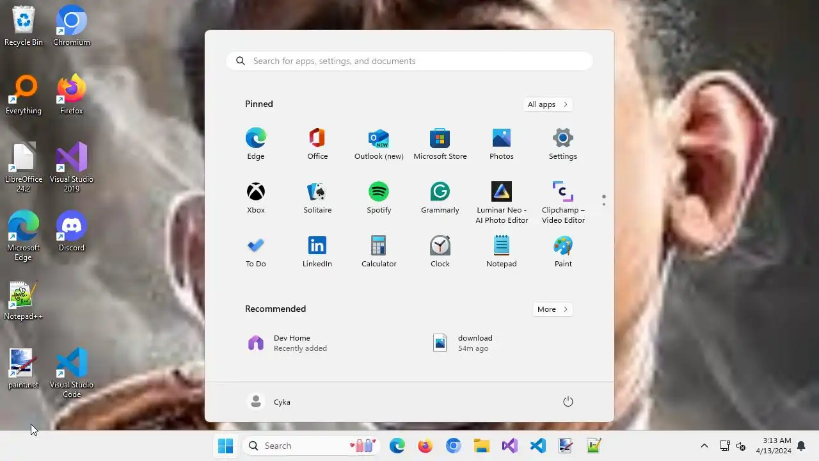Viewport: 819px width, 461px height.
Task: Open Paint pinned app
Action: (x=563, y=252)
